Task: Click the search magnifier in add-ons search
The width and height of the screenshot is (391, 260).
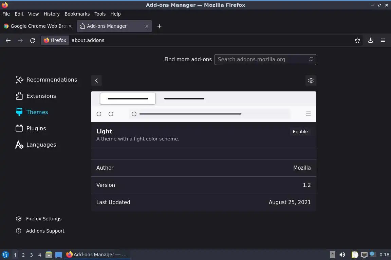Action: click(311, 60)
